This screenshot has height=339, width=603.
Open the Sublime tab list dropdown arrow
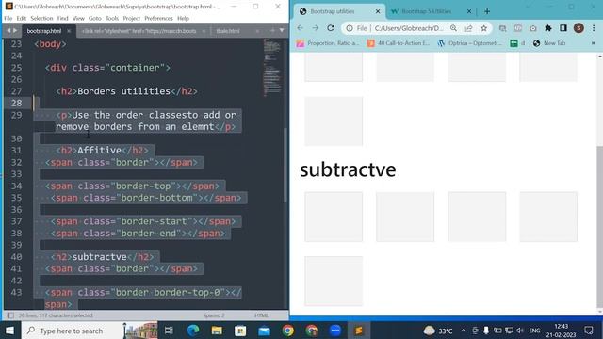click(x=282, y=30)
